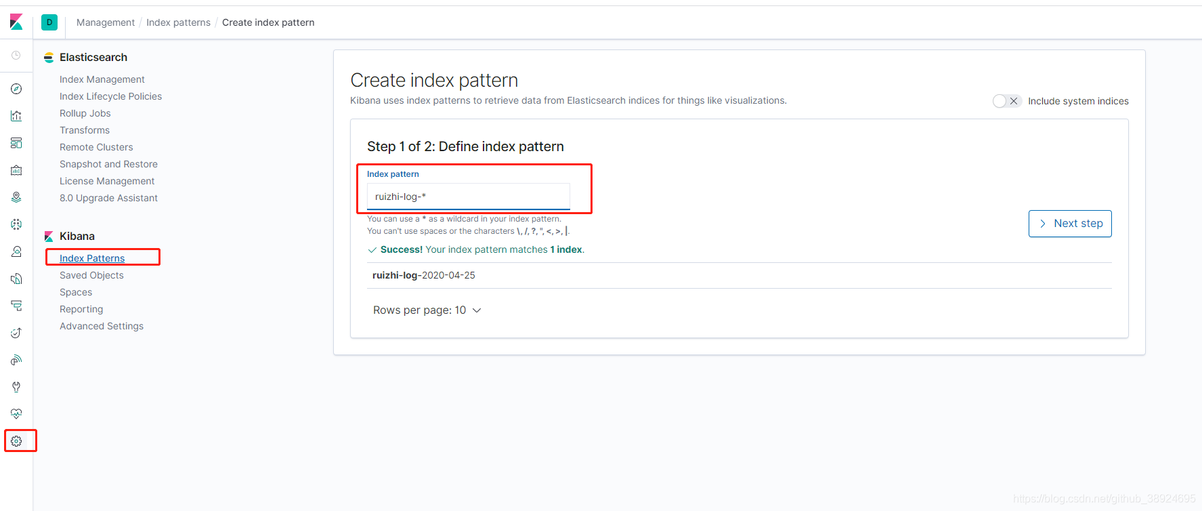1202x511 pixels.
Task: Go to Management breadcrumb
Action: coord(106,22)
